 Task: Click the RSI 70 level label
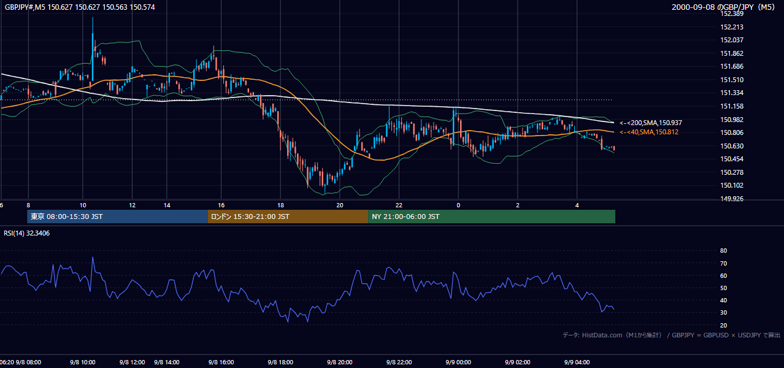point(724,263)
